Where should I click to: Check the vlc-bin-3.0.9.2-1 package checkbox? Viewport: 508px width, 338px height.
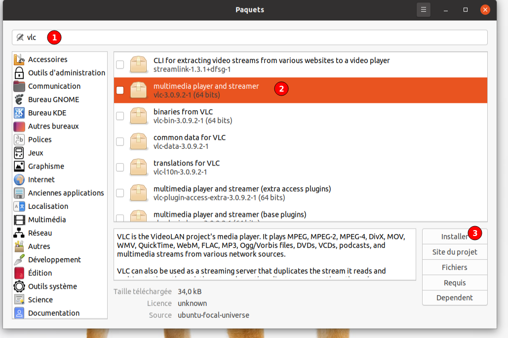point(120,116)
